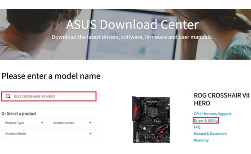Click the 'Or Select a product' label
The width and height of the screenshot is (251, 154).
coord(19,114)
